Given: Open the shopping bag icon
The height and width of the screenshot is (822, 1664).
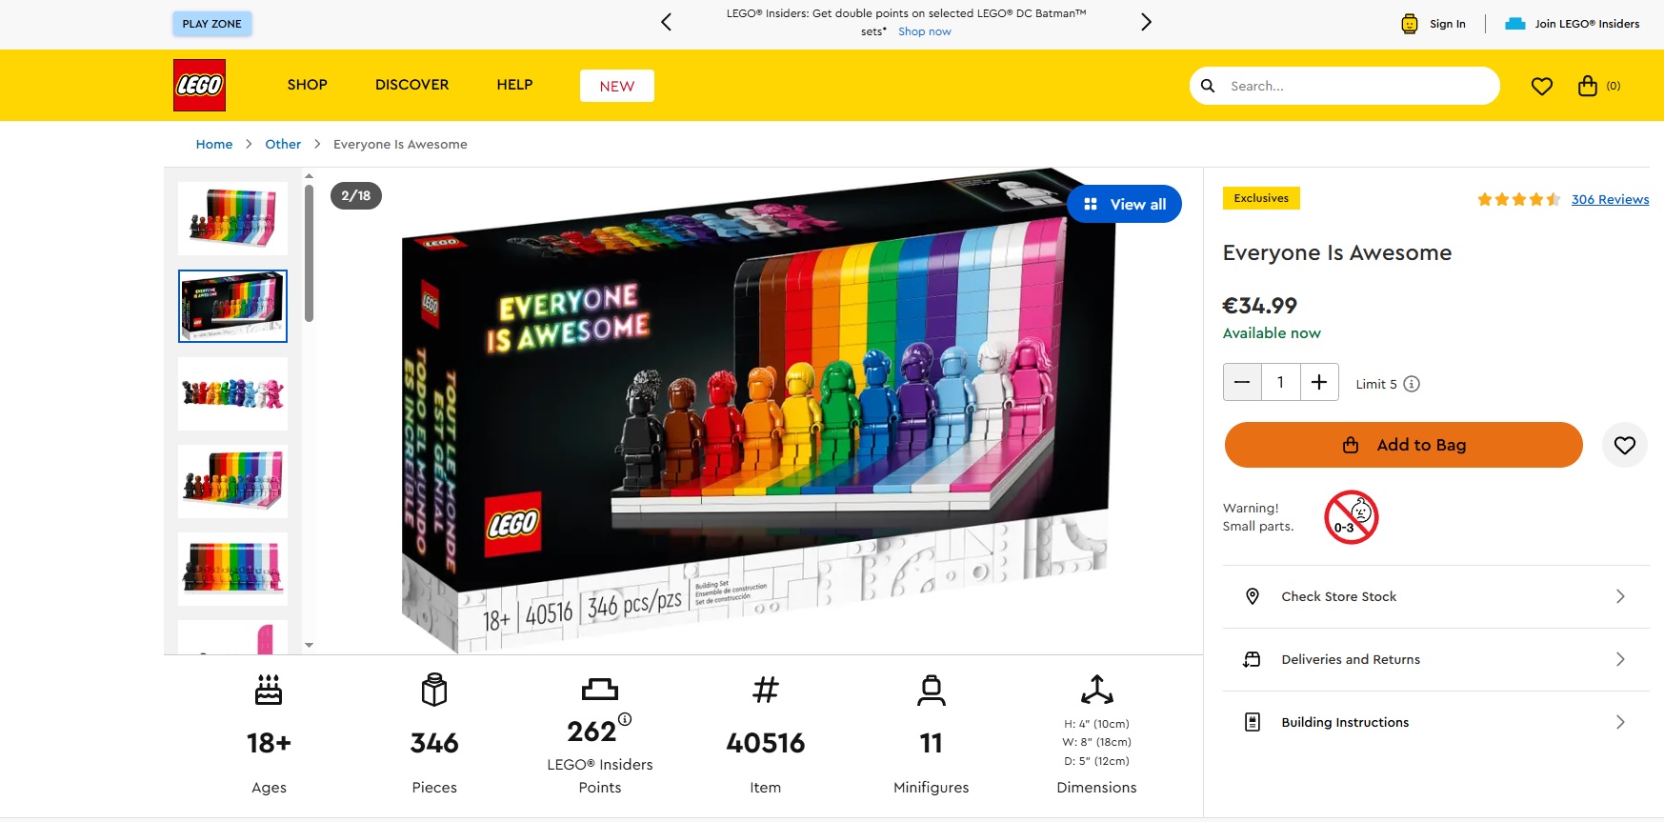Looking at the screenshot, I should click(x=1587, y=86).
